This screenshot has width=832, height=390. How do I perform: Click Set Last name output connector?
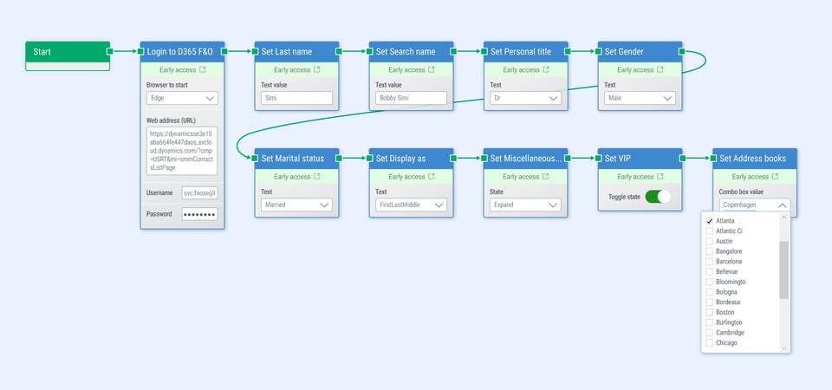click(339, 51)
